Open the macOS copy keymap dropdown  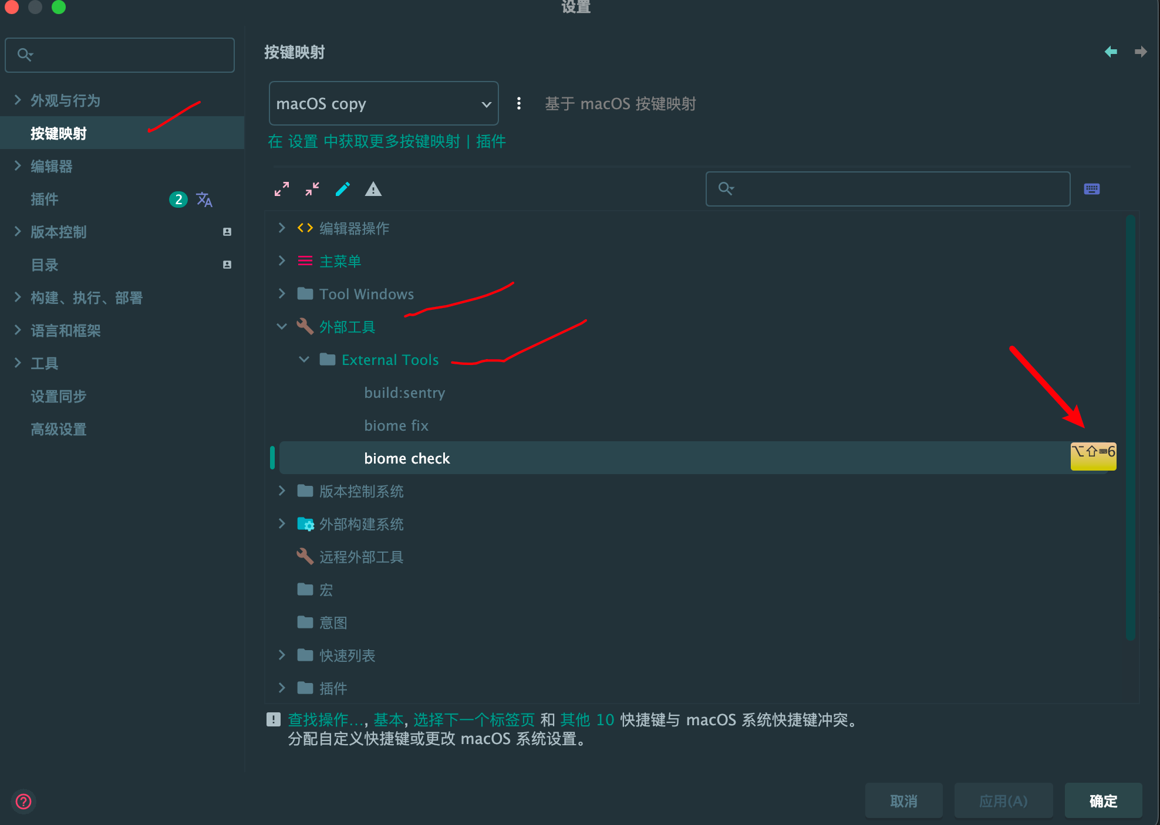click(x=383, y=103)
